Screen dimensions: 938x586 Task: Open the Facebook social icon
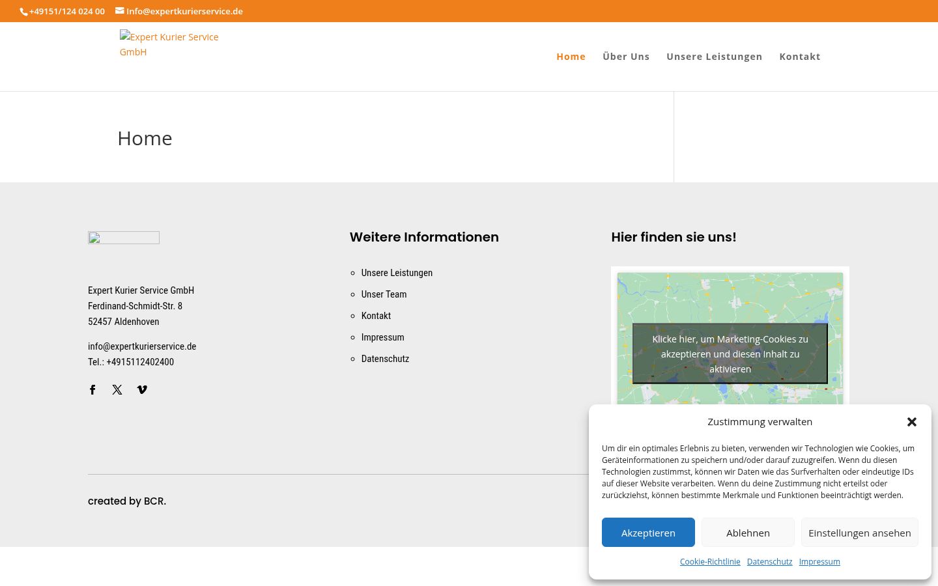click(92, 390)
